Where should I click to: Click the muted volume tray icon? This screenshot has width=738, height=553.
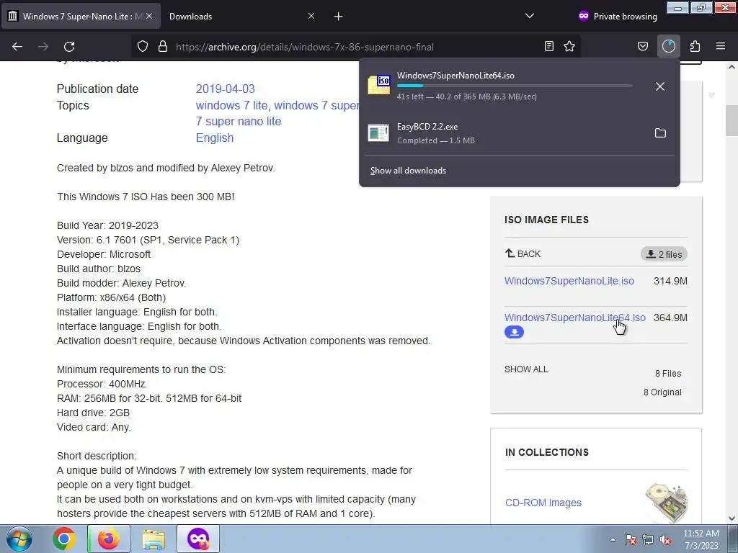tap(665, 539)
